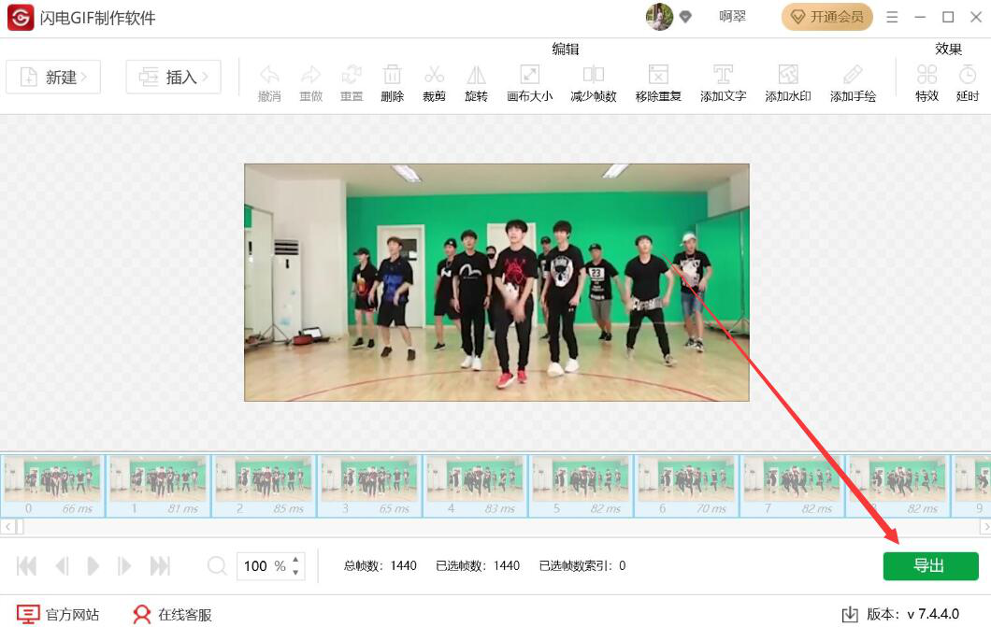The height and width of the screenshot is (627, 991).
Task: Click the 编辑 (Edit) group label
Action: tap(565, 50)
